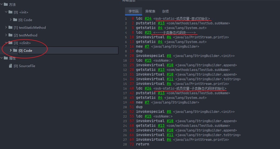The width and height of the screenshot is (280, 149).
Task: Select the [1] testStaticMethod label
Action: tap(30, 28)
